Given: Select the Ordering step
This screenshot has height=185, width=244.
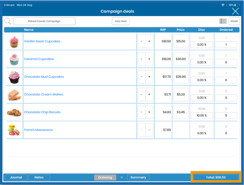Looking at the screenshot, I should tap(105, 177).
